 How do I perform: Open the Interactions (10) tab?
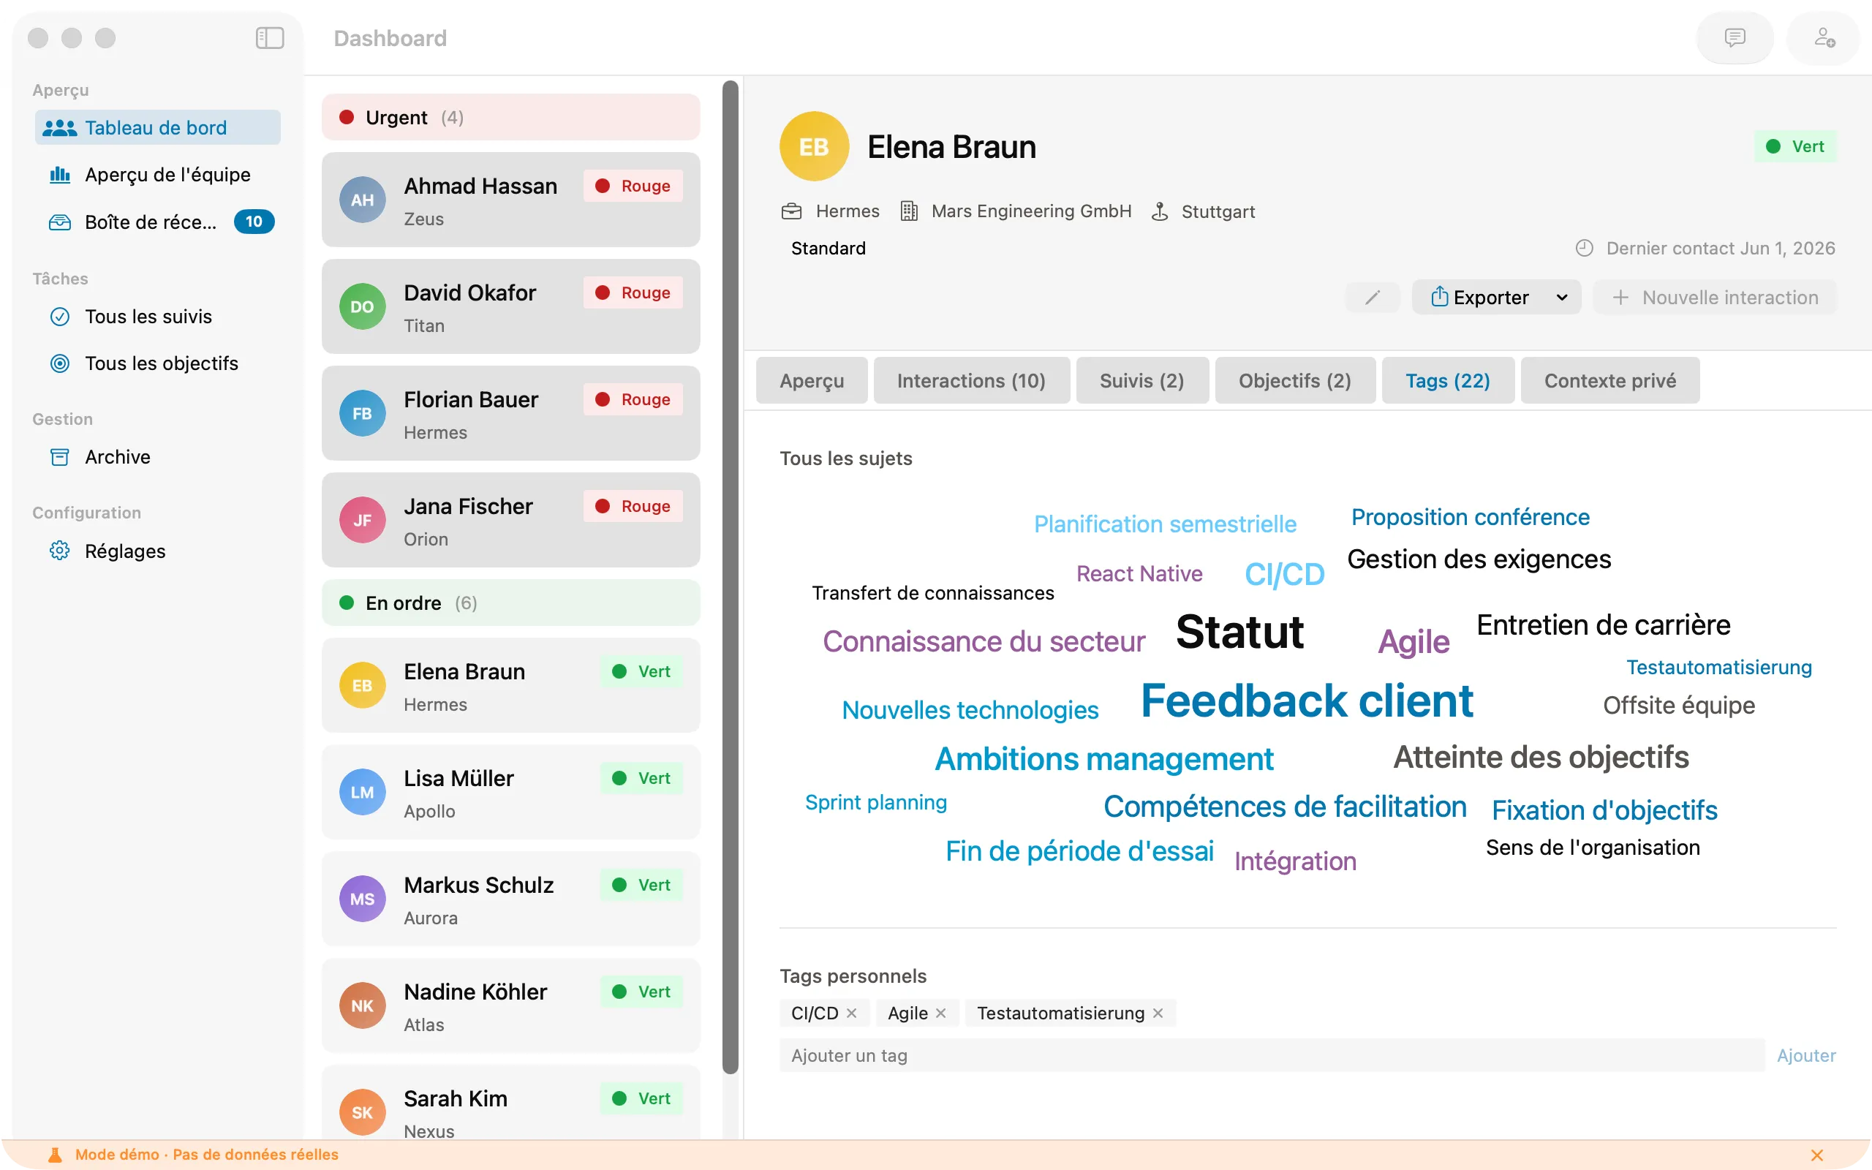tap(972, 381)
